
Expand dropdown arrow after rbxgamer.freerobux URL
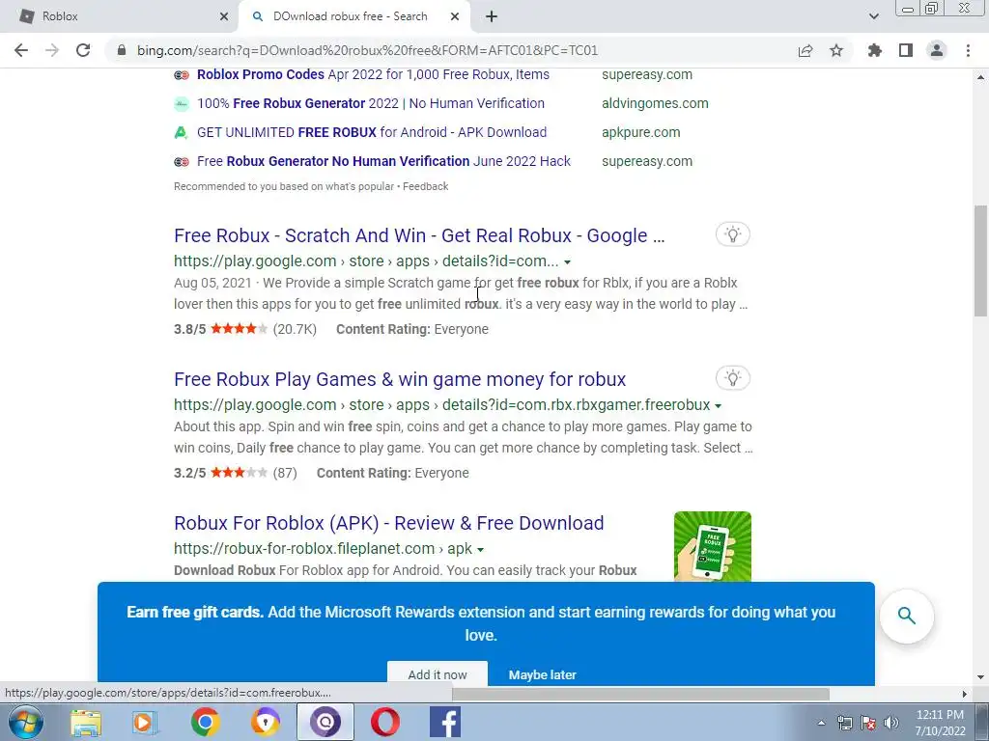point(718,406)
